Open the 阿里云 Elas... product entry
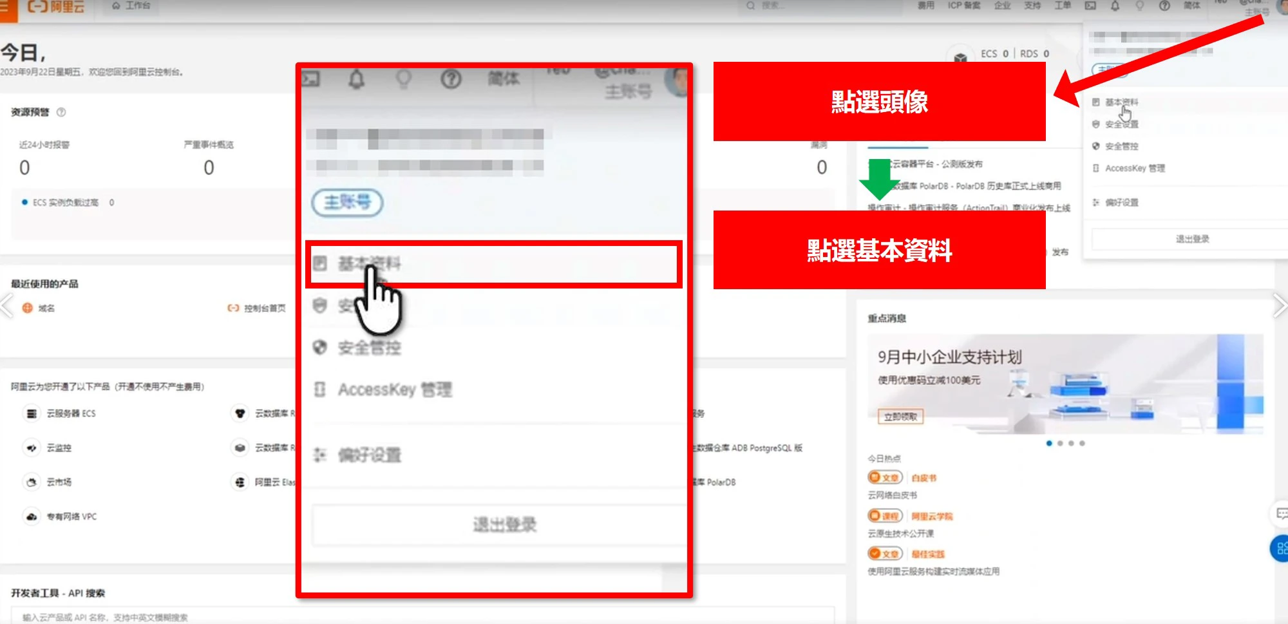1288x624 pixels. tap(274, 482)
